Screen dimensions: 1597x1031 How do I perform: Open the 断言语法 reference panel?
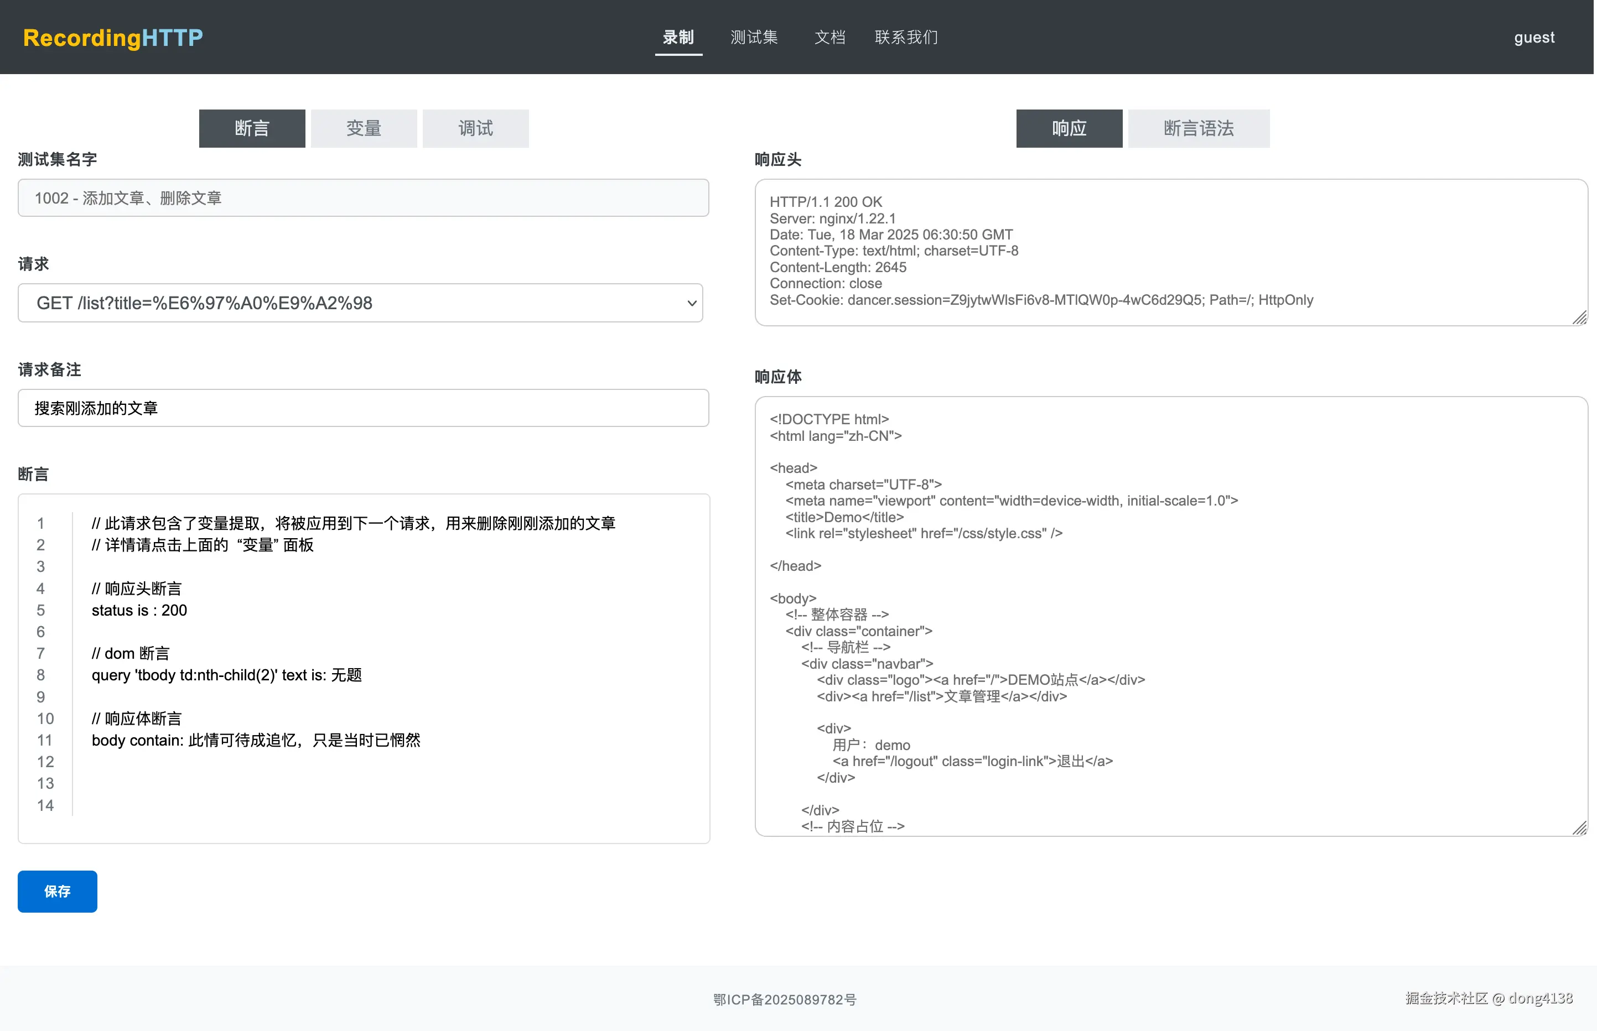1198,128
